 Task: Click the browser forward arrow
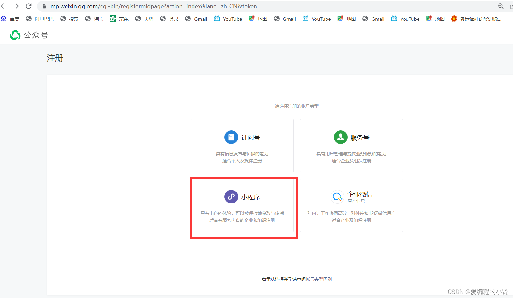16,6
